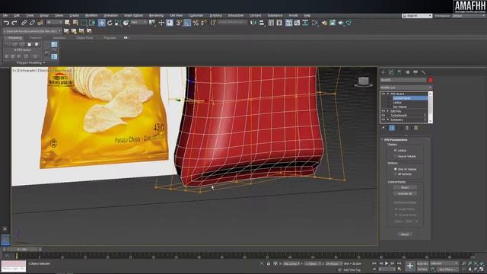Toggle the Lattice display checkbox

click(396, 151)
